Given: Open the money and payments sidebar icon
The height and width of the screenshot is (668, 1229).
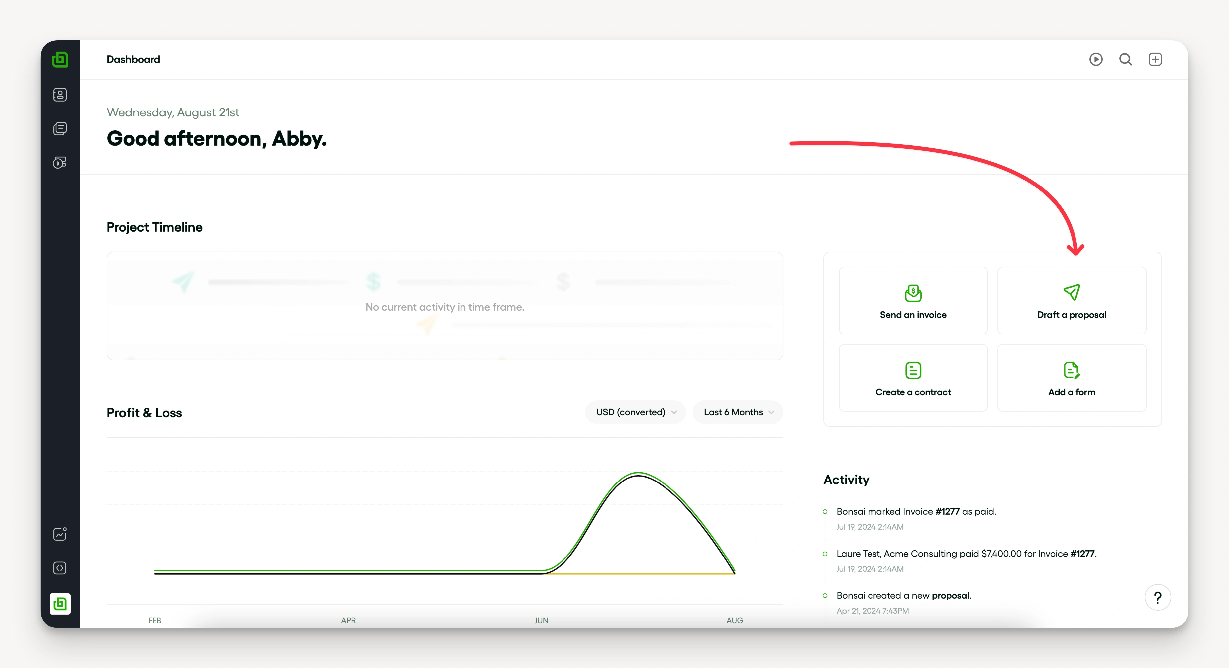Looking at the screenshot, I should click(x=60, y=163).
